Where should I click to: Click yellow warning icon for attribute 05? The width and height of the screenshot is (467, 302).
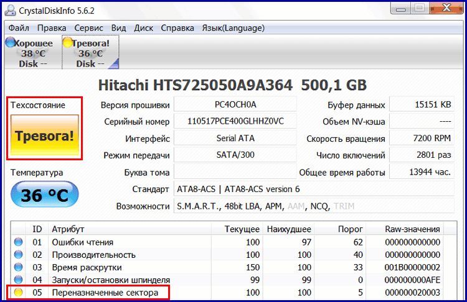pos(18,292)
